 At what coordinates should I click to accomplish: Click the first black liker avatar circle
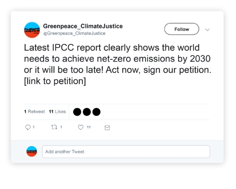tap(77, 112)
